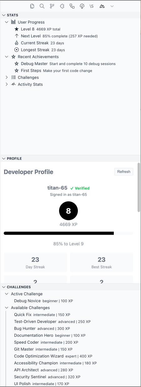Select the Bug Hunter challenge

tap(70, 328)
